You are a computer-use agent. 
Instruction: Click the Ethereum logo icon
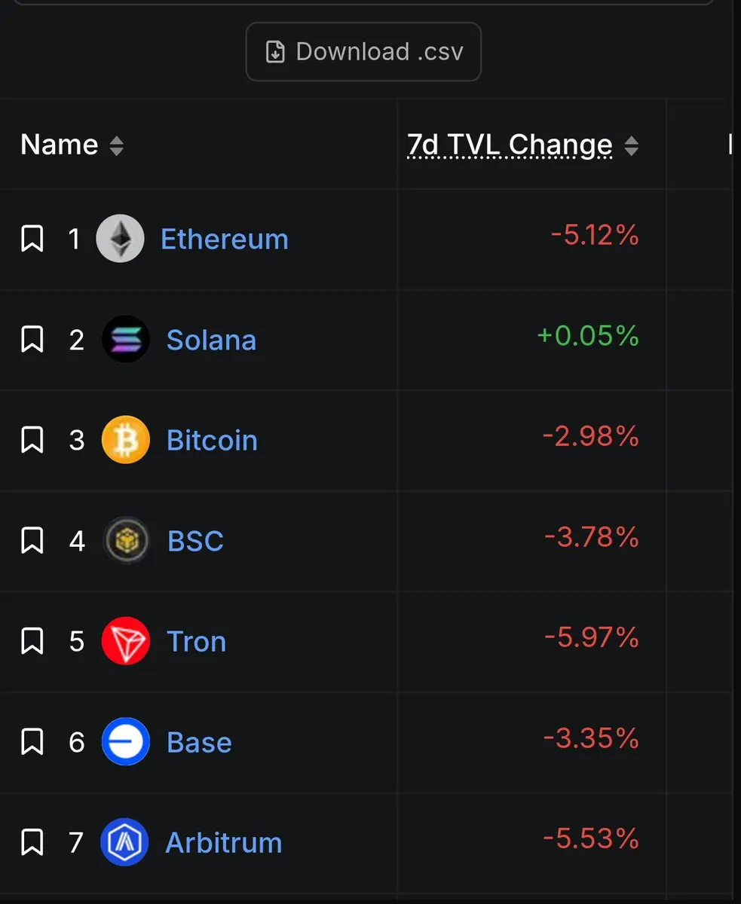(x=120, y=239)
